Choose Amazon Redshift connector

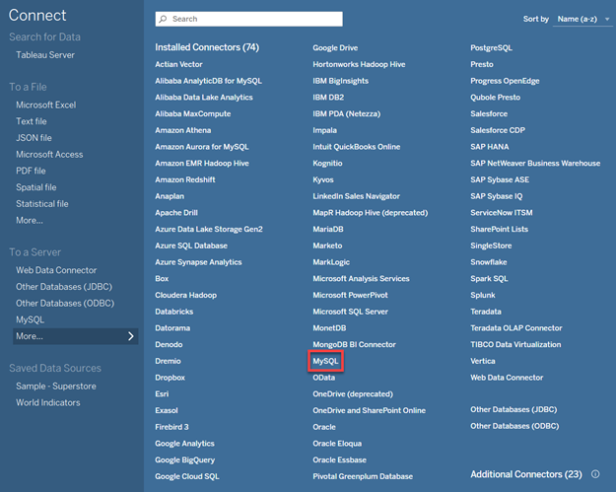pos(184,179)
